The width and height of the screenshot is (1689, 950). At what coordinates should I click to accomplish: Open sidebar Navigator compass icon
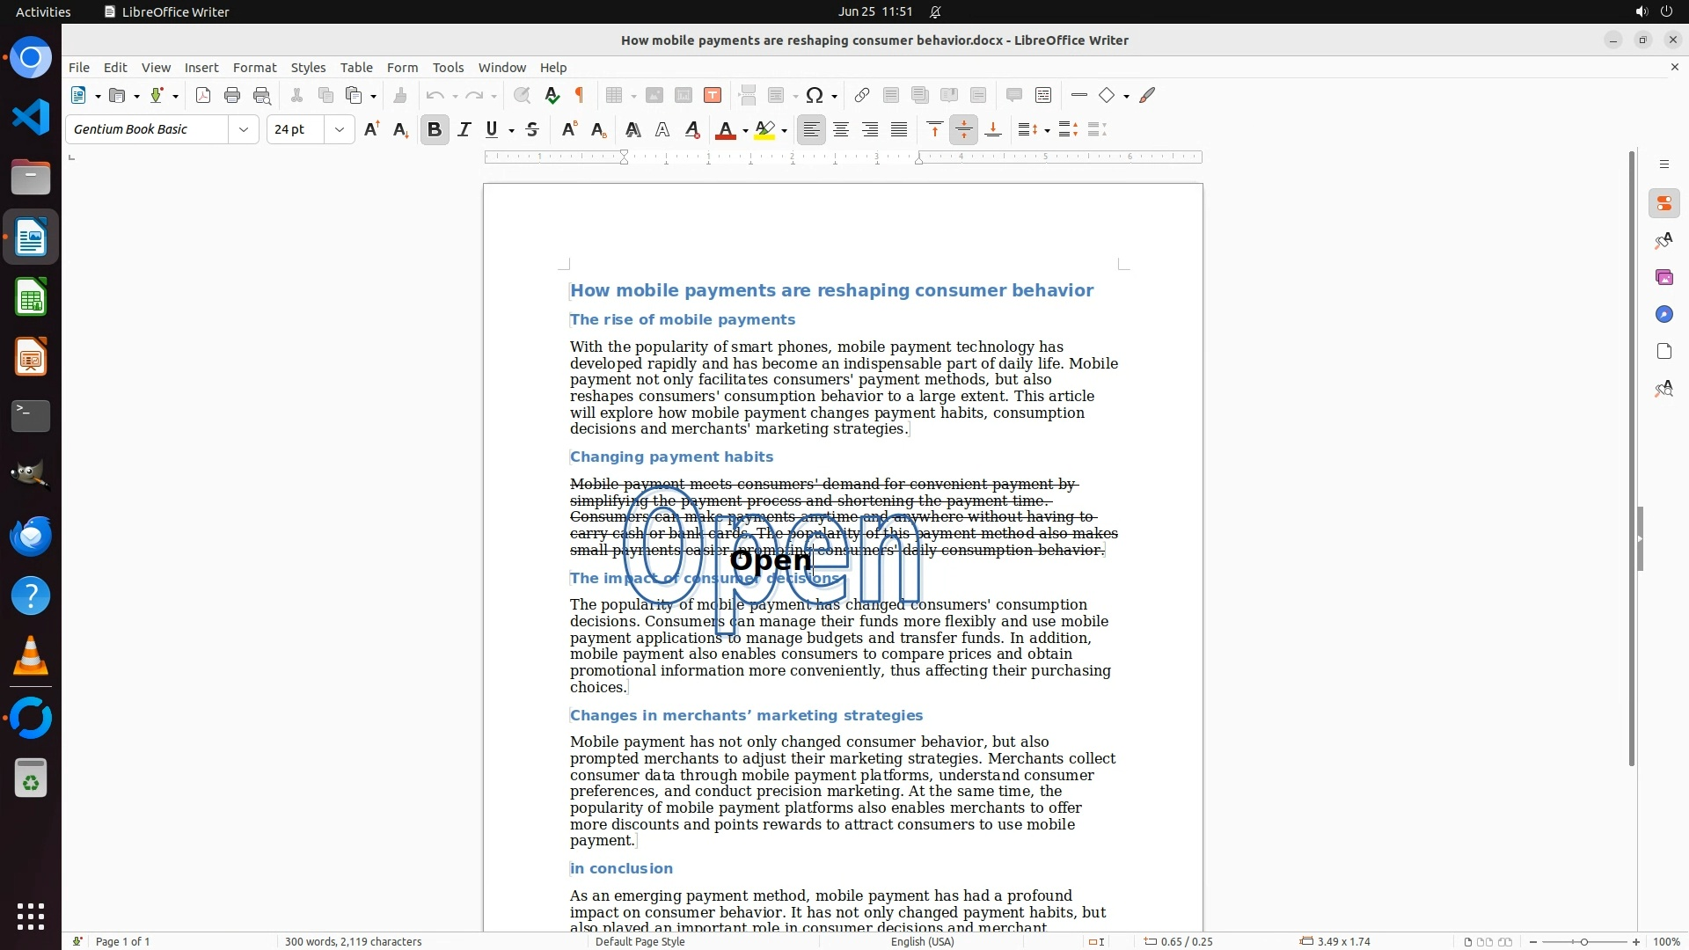point(1663,315)
